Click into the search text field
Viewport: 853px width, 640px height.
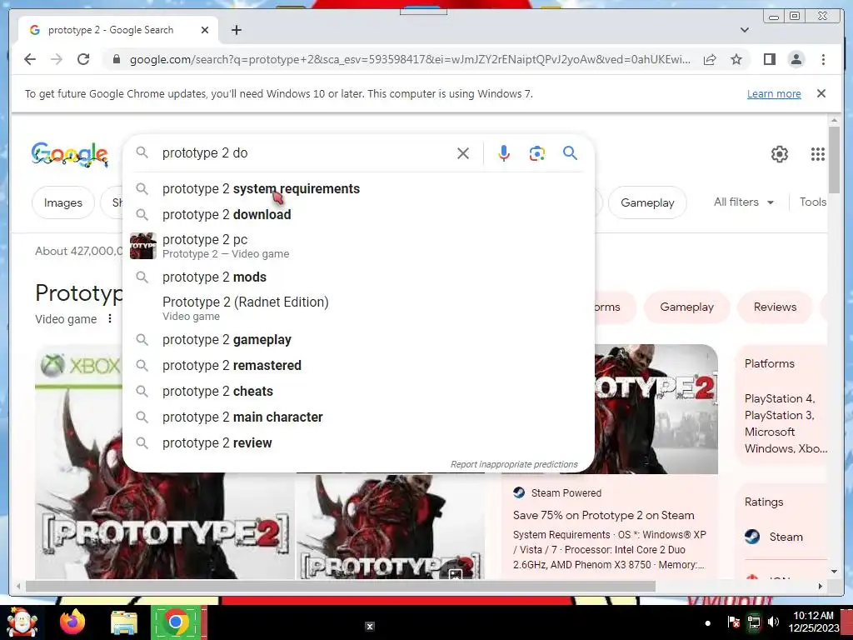[x=305, y=153]
